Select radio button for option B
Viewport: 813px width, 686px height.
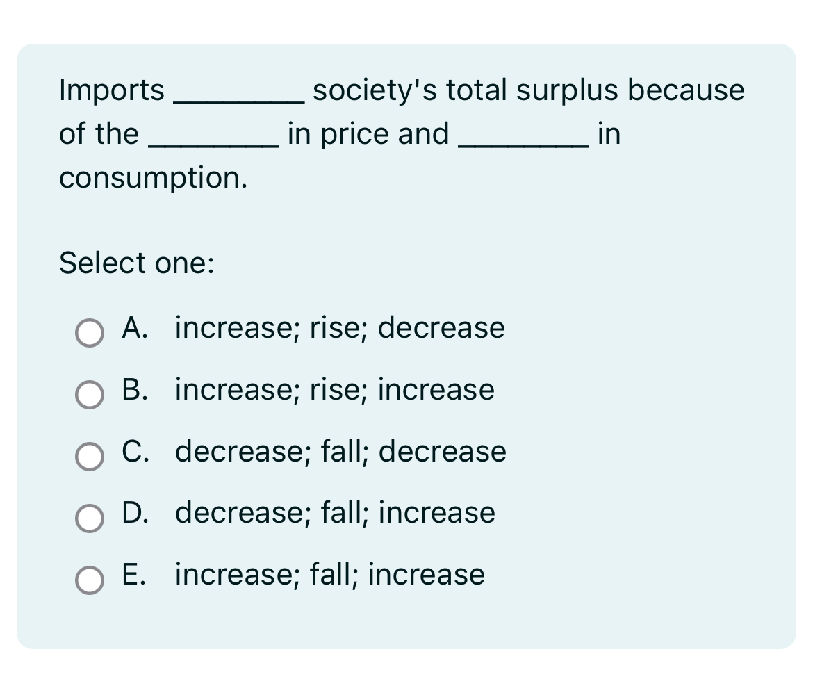point(89,395)
